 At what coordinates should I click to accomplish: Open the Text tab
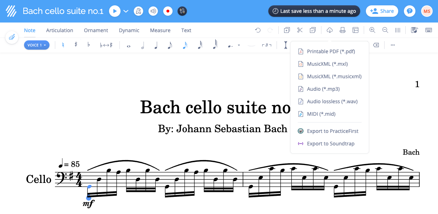(x=186, y=30)
